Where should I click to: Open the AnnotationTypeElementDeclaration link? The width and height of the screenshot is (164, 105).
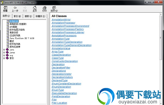pyautogui.click(x=71, y=45)
